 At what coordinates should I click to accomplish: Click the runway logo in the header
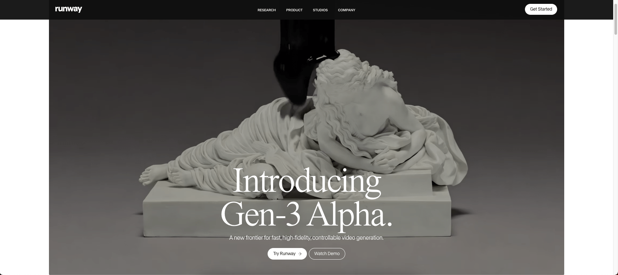(69, 10)
